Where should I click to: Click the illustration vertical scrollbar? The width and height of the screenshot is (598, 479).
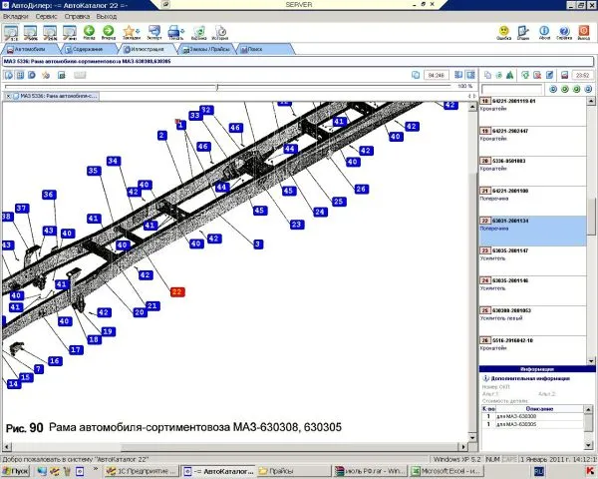pyautogui.click(x=472, y=271)
